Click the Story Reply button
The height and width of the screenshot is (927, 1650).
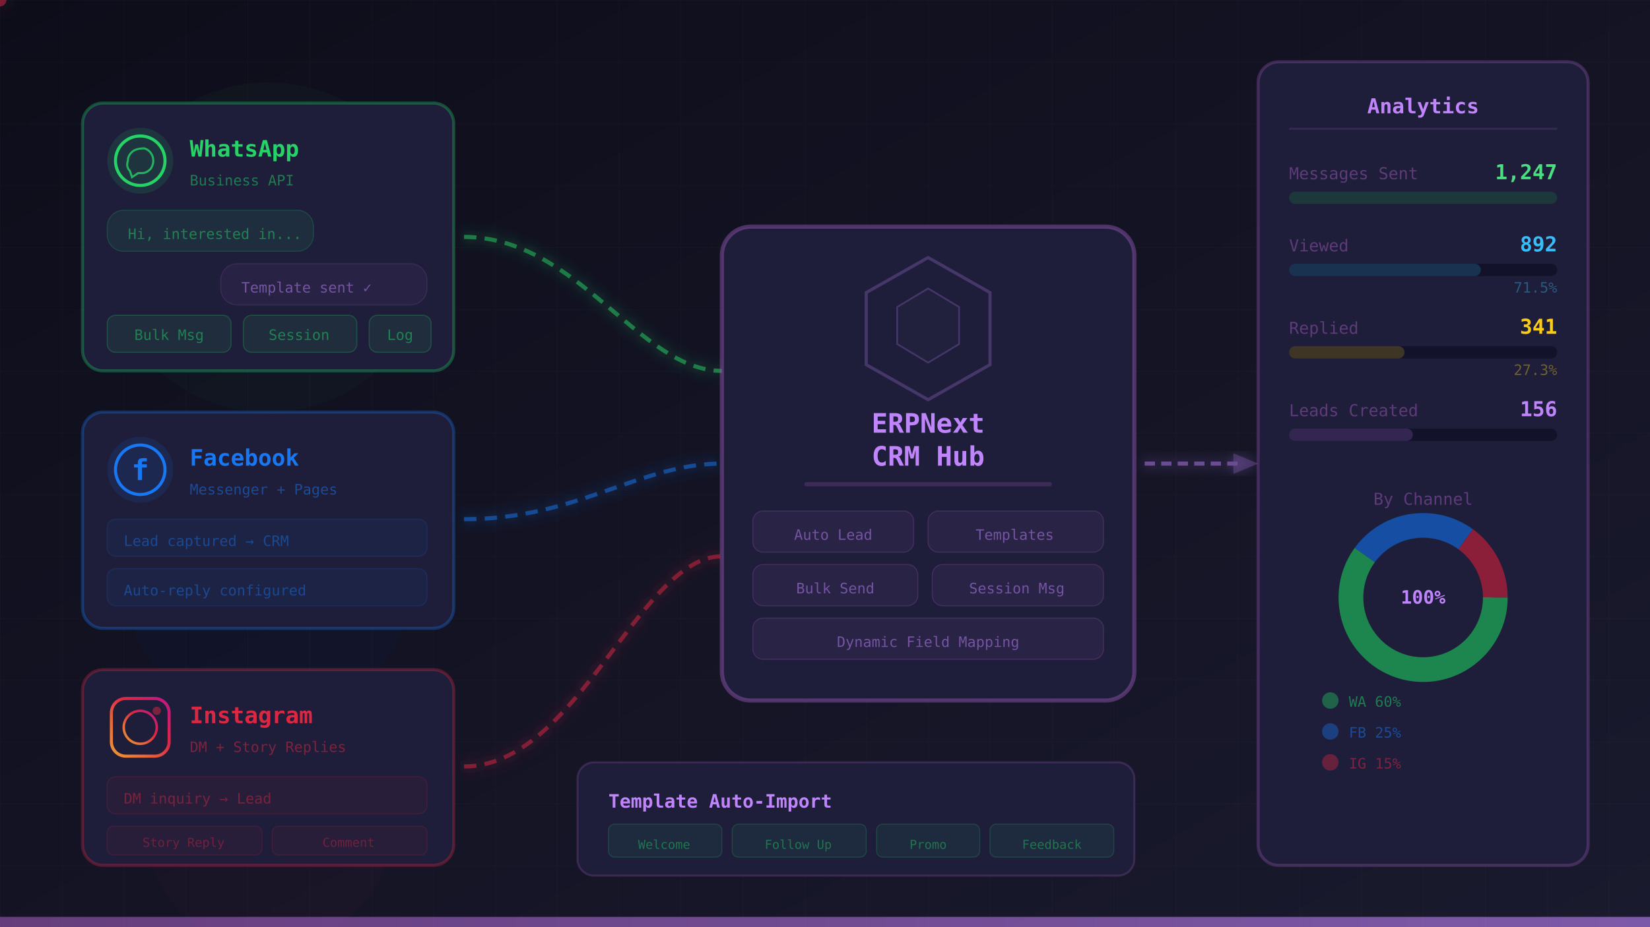click(x=184, y=841)
